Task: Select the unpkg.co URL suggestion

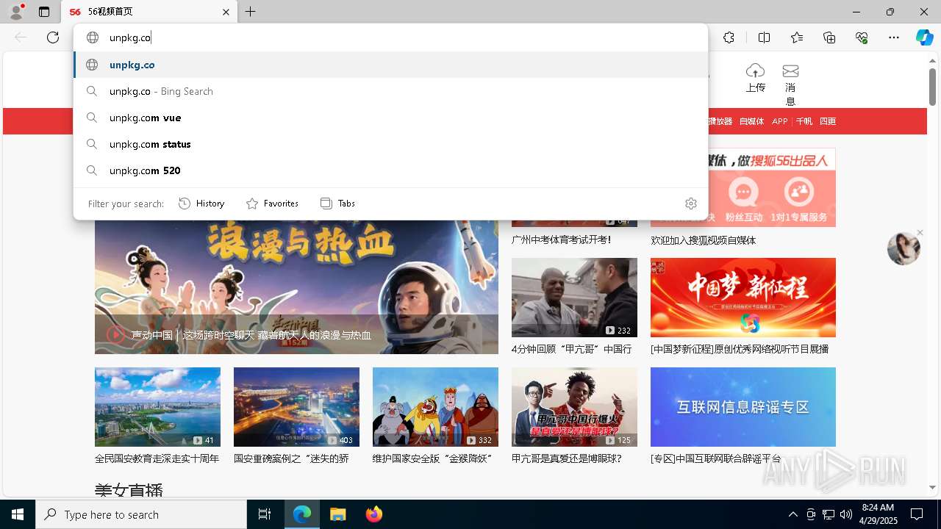Action: (x=390, y=65)
